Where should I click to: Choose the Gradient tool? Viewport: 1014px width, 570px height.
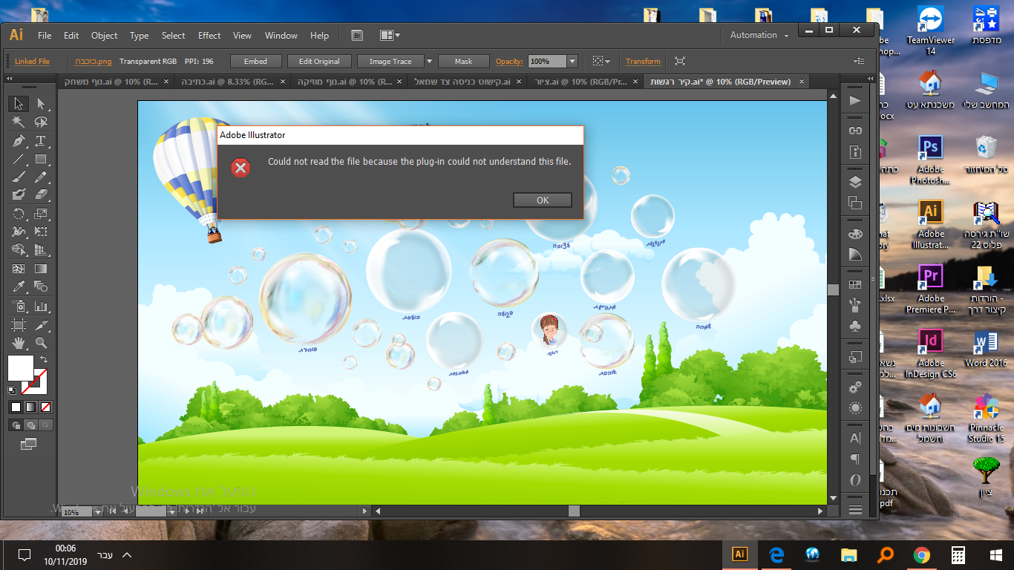41,269
